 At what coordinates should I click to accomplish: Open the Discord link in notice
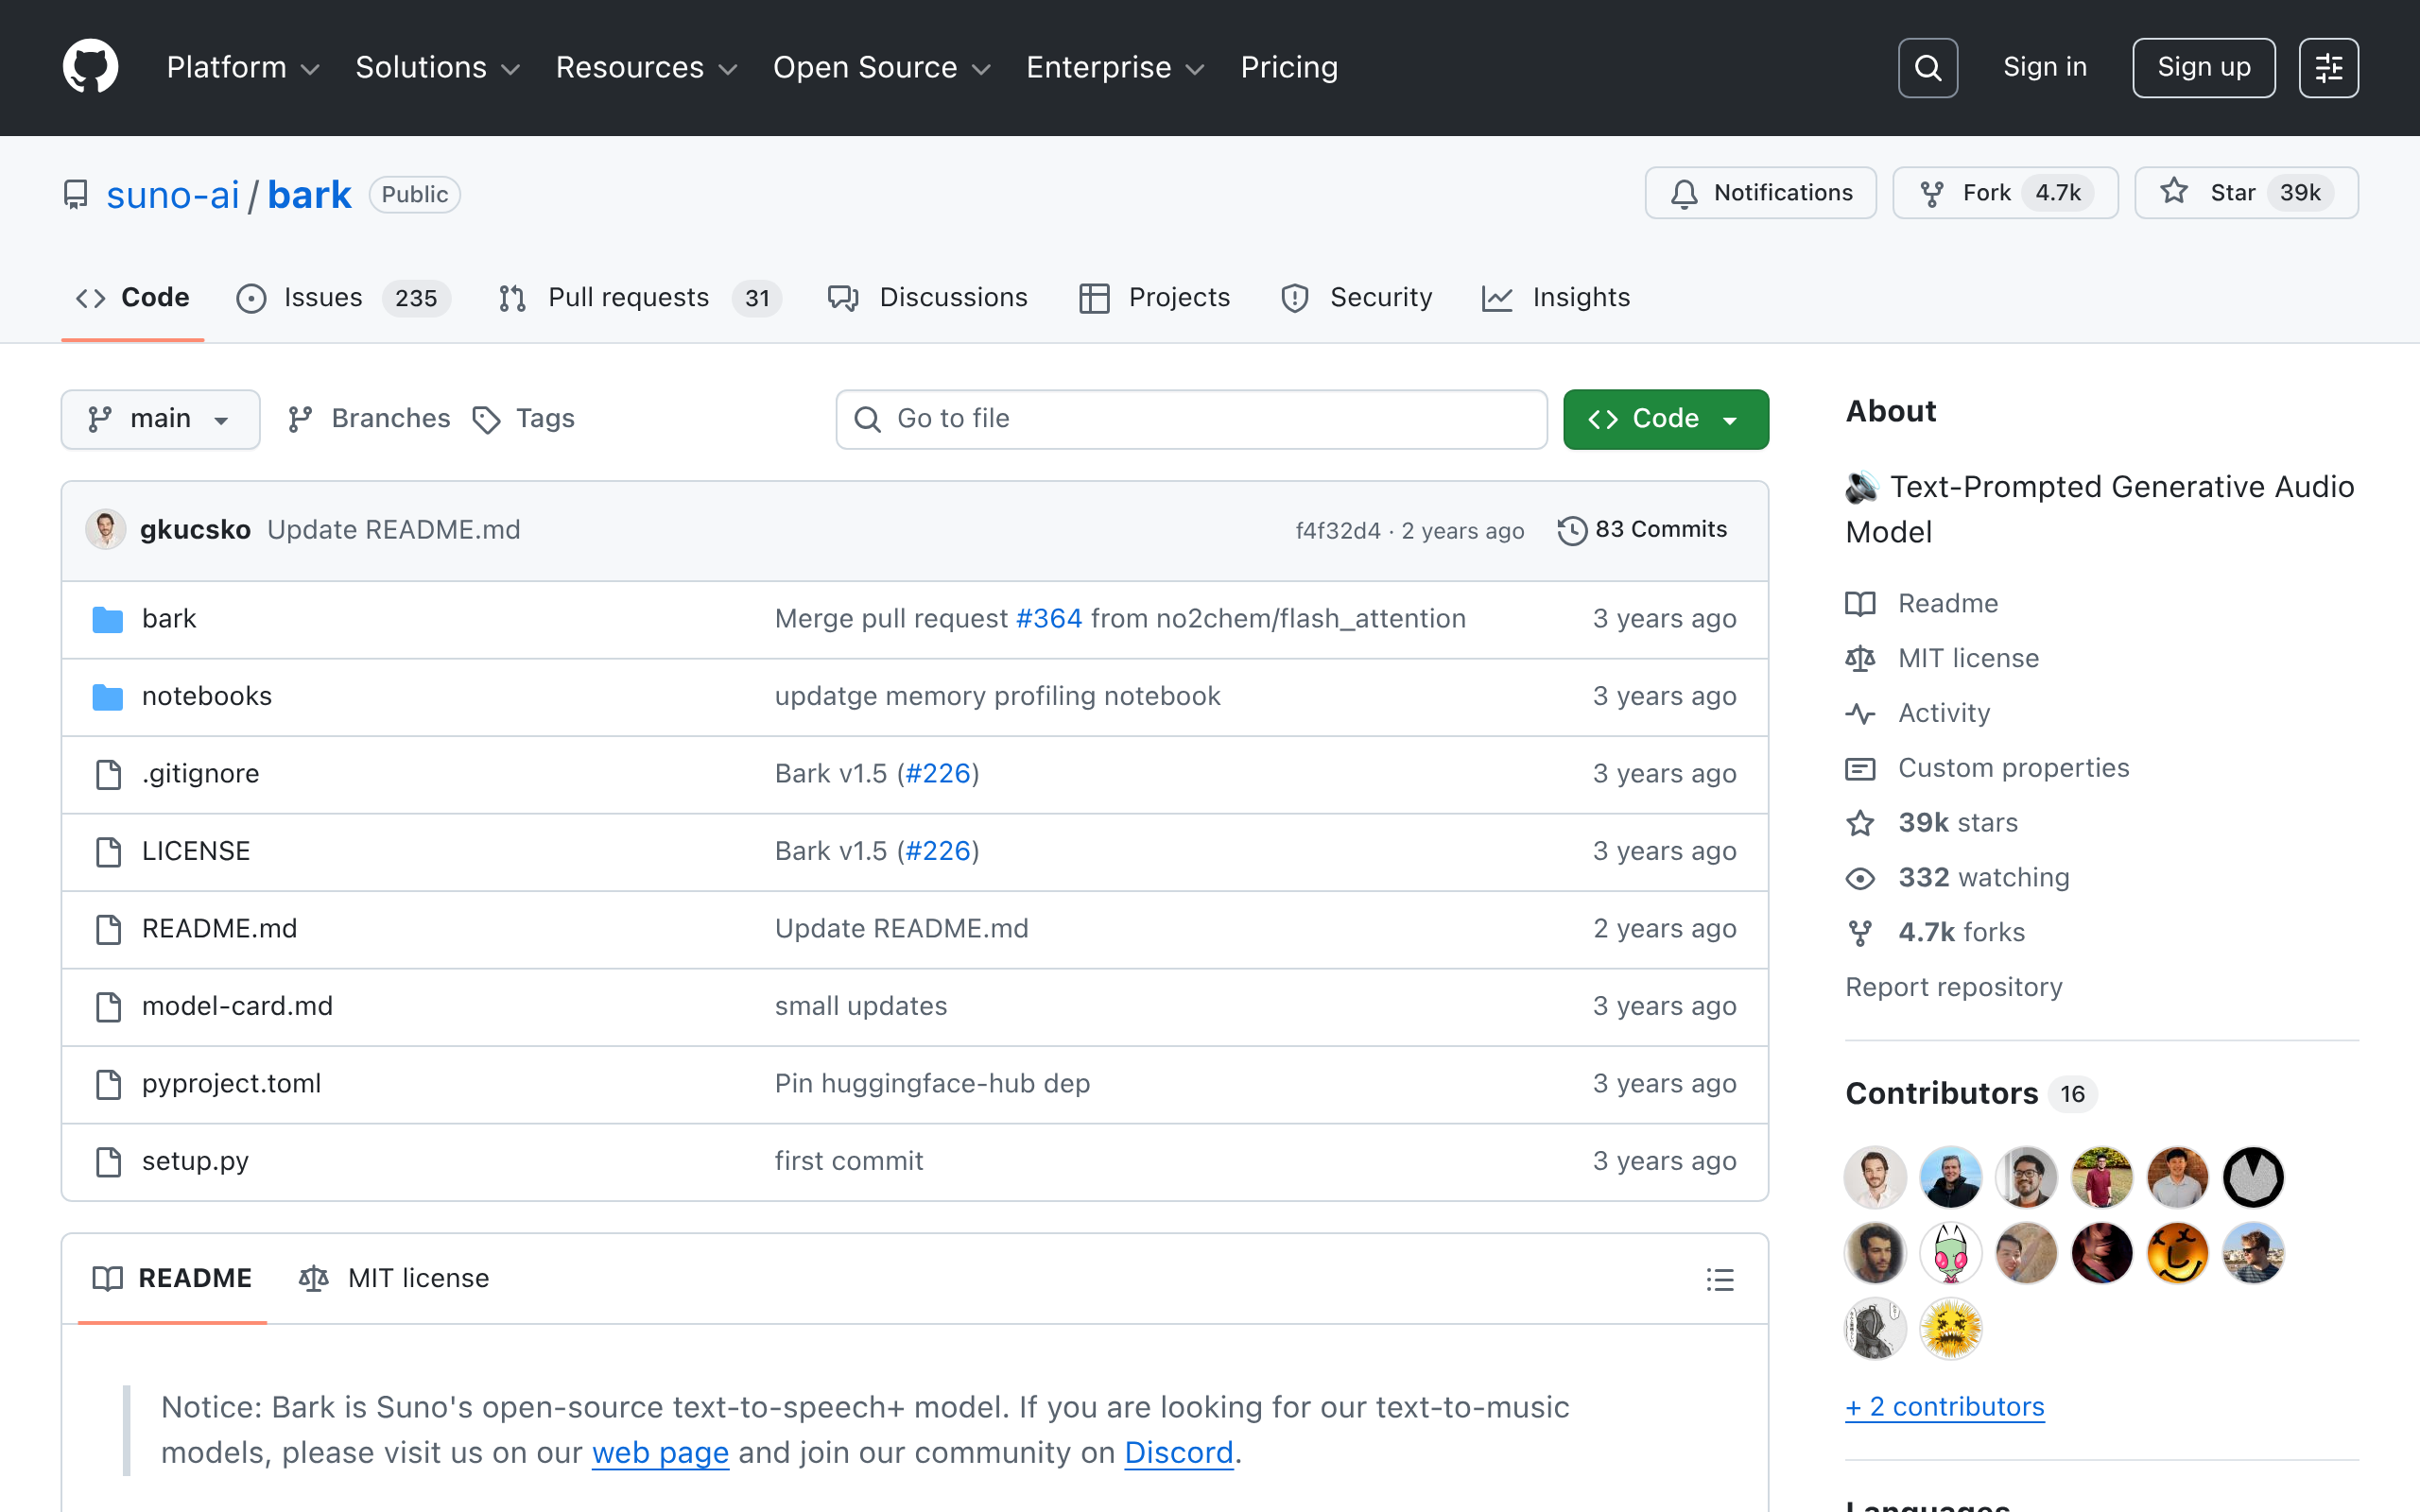[x=1178, y=1453]
